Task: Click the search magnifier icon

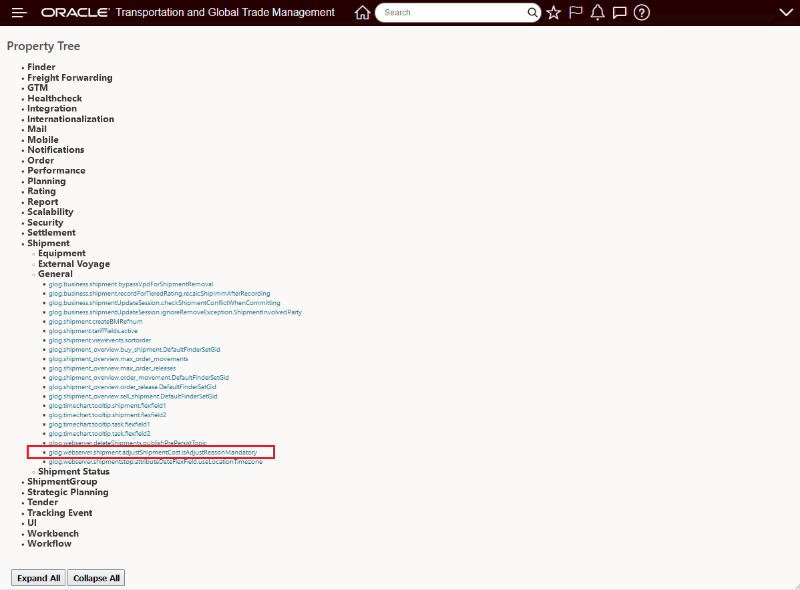Action: (x=532, y=13)
